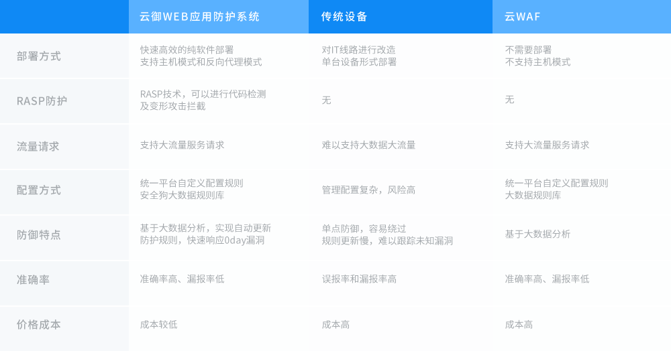Select text 单台设备形式部署
The width and height of the screenshot is (671, 351).
[x=359, y=62]
